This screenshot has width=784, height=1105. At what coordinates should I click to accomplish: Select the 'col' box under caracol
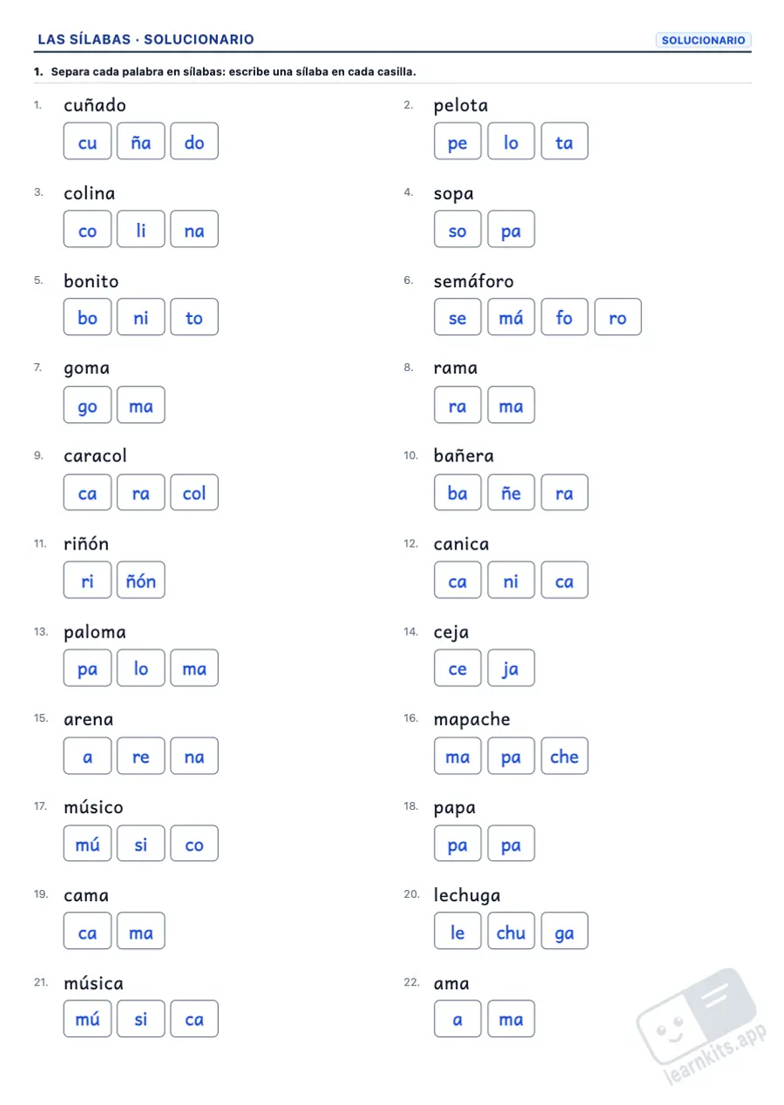[x=194, y=492]
